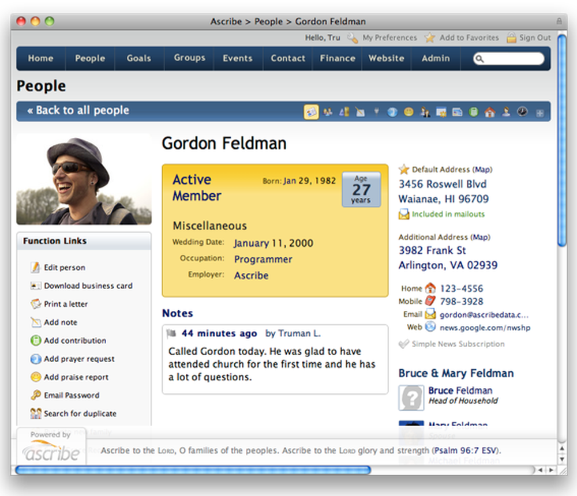Select the highlighted profile card icon in toolbar

tap(312, 112)
